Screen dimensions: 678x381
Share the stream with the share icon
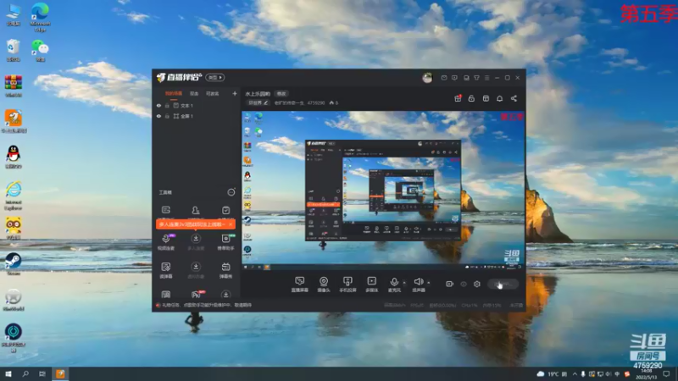coord(514,98)
